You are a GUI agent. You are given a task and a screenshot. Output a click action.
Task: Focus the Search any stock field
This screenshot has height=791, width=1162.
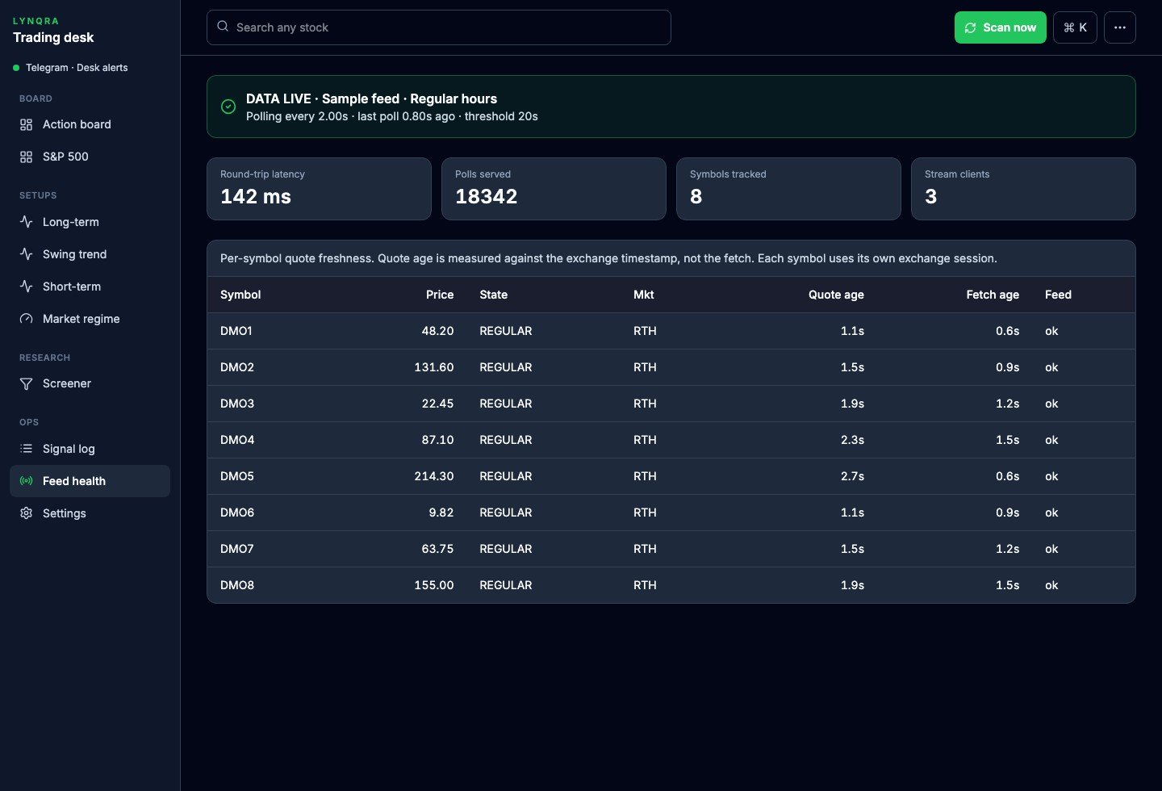(439, 27)
